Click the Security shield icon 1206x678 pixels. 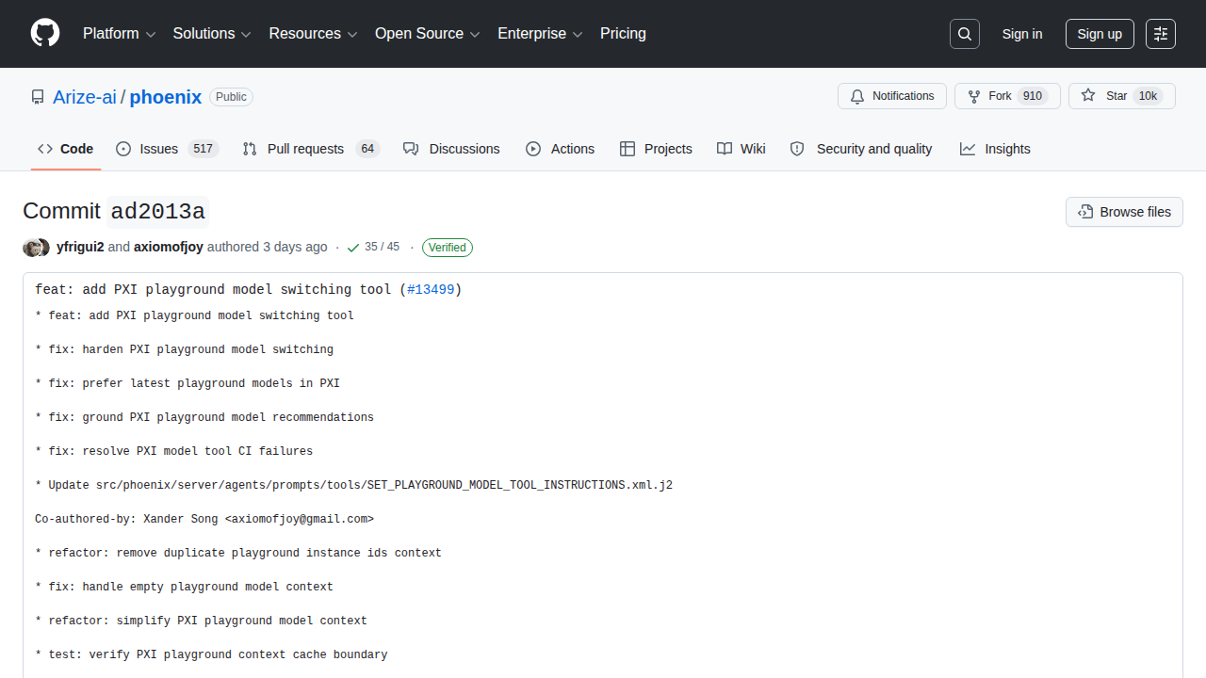point(797,149)
